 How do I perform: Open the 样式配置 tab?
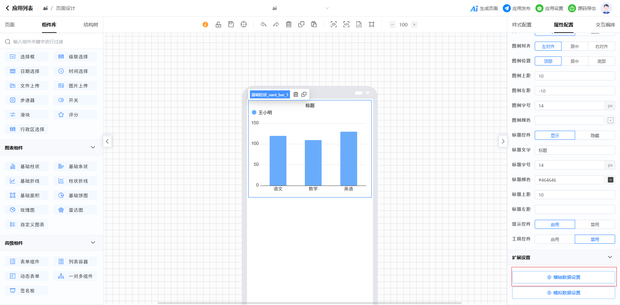tap(522, 25)
